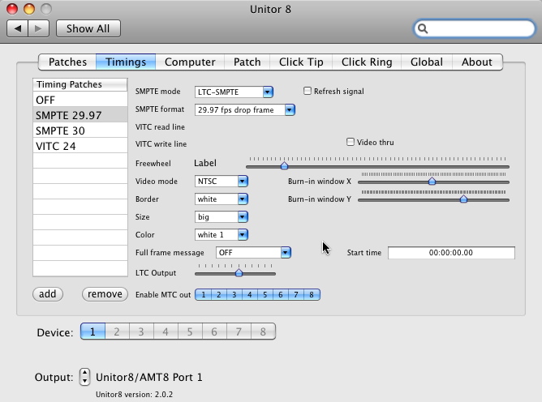Select Device 2
The width and height of the screenshot is (542, 402).
click(117, 331)
